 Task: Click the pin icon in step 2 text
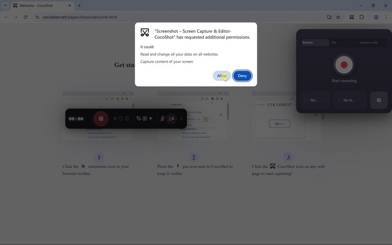click(x=178, y=166)
